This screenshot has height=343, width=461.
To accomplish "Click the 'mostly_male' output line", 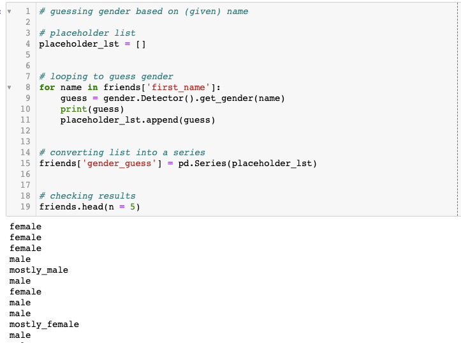I will point(39,270).
